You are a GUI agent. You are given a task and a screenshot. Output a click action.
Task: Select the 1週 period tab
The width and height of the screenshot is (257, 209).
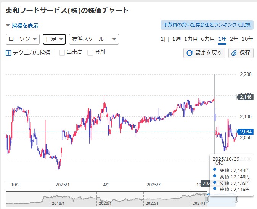177,39
